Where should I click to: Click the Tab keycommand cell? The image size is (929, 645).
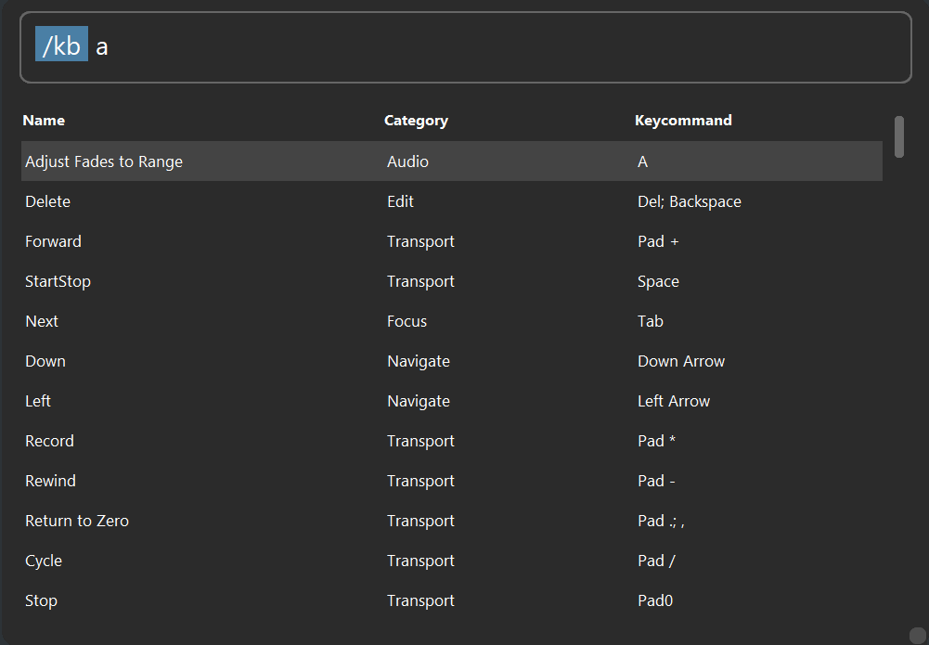[x=651, y=321]
